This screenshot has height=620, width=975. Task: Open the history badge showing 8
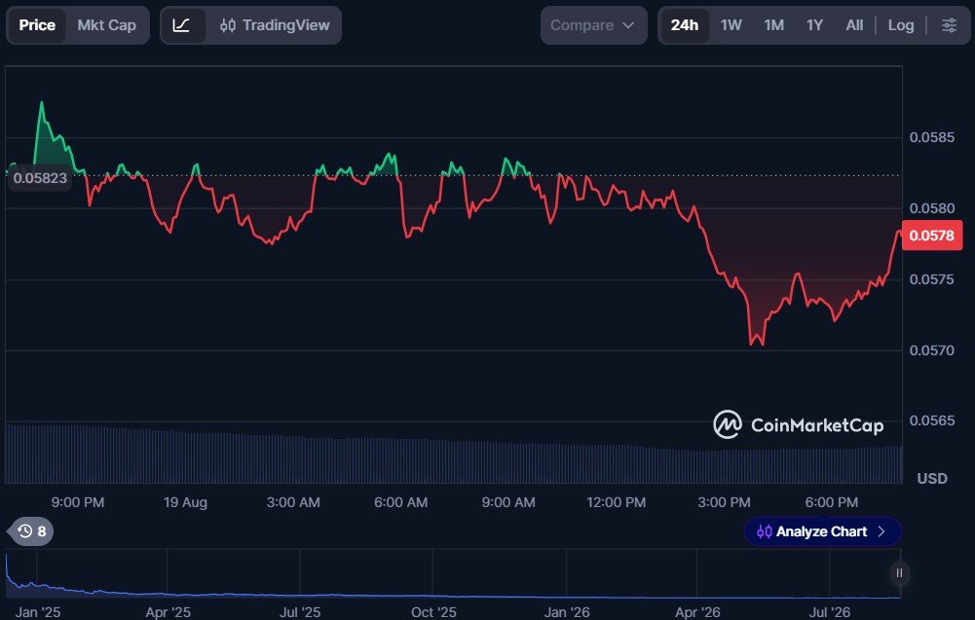point(31,531)
